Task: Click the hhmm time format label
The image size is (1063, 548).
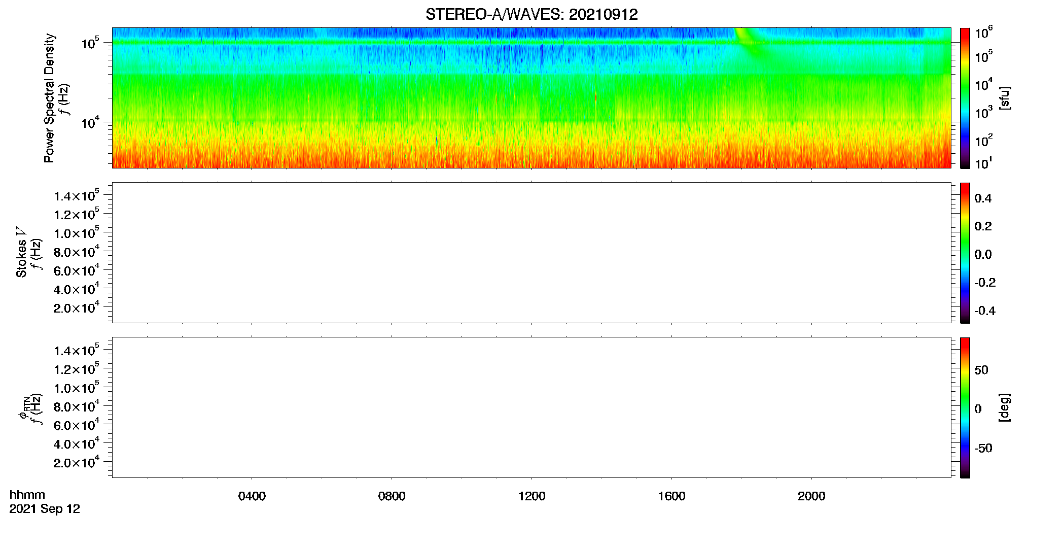Action: tap(27, 495)
